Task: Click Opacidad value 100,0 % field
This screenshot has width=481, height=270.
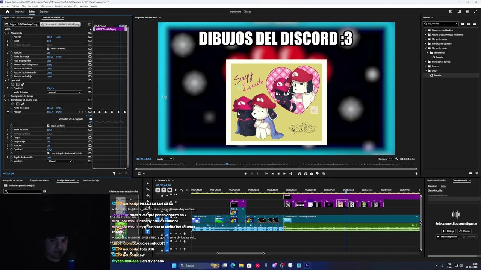Action: tap(50, 88)
